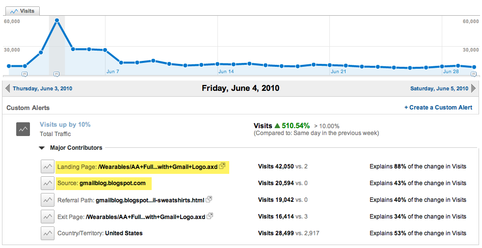Click Visits 28,499 vs. 2,917 value
The height and width of the screenshot is (248, 482).
[289, 233]
